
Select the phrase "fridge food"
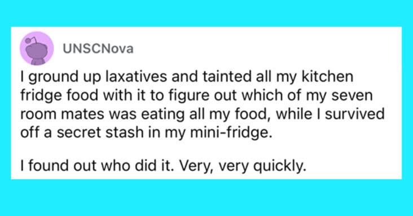coord(59,96)
